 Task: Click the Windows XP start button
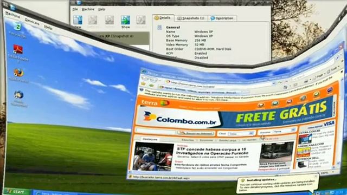(x=17, y=191)
